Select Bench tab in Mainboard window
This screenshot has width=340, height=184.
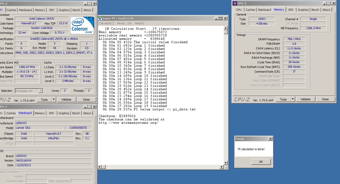tap(76, 113)
